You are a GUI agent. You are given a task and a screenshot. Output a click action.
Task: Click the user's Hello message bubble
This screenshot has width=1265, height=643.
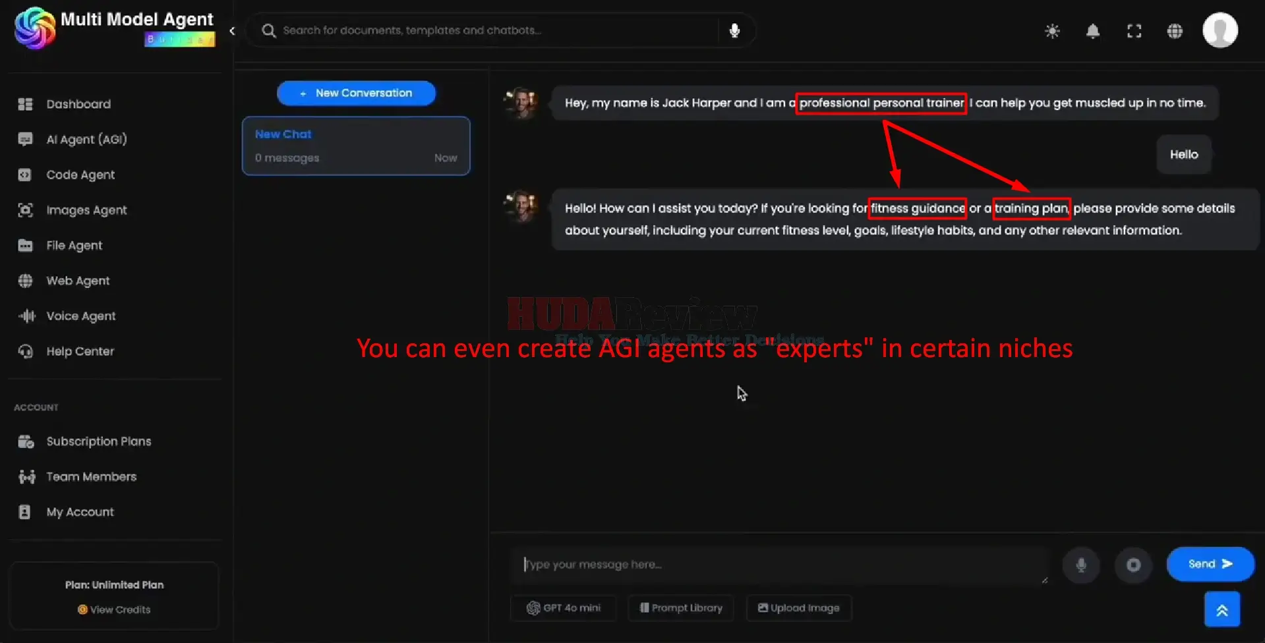click(x=1184, y=154)
